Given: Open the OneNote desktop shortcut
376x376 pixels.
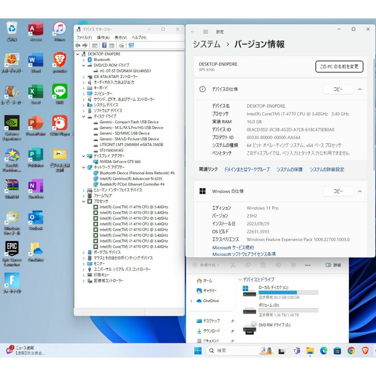Looking at the screenshot, I should [36, 189].
